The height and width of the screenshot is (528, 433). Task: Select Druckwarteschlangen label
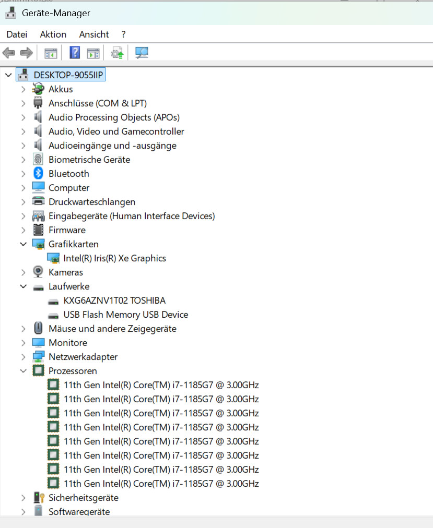coord(92,202)
